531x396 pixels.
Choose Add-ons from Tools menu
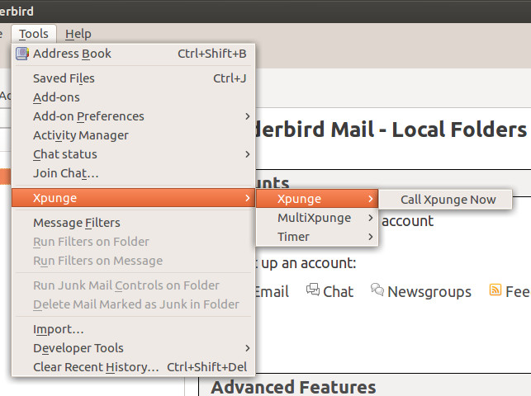pos(133,97)
